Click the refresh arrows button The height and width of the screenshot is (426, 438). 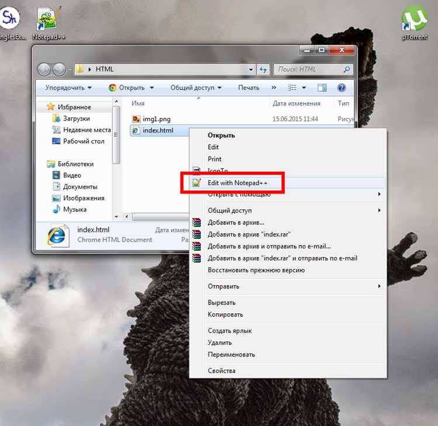[263, 70]
